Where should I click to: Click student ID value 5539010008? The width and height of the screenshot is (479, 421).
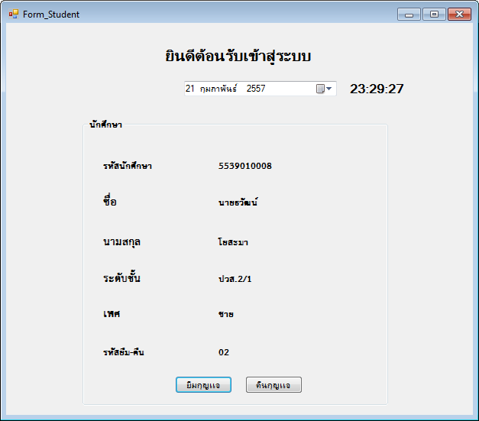point(245,166)
